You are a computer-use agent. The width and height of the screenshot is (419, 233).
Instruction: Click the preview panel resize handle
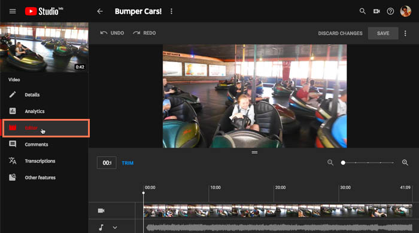[x=254, y=152]
